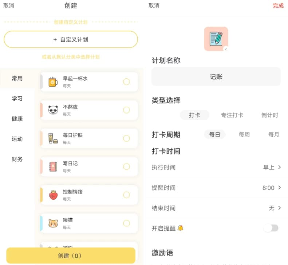Viewport: 288px width, 265px height.
Task: Select the 不熬夜 radio circle
Action: (126, 110)
